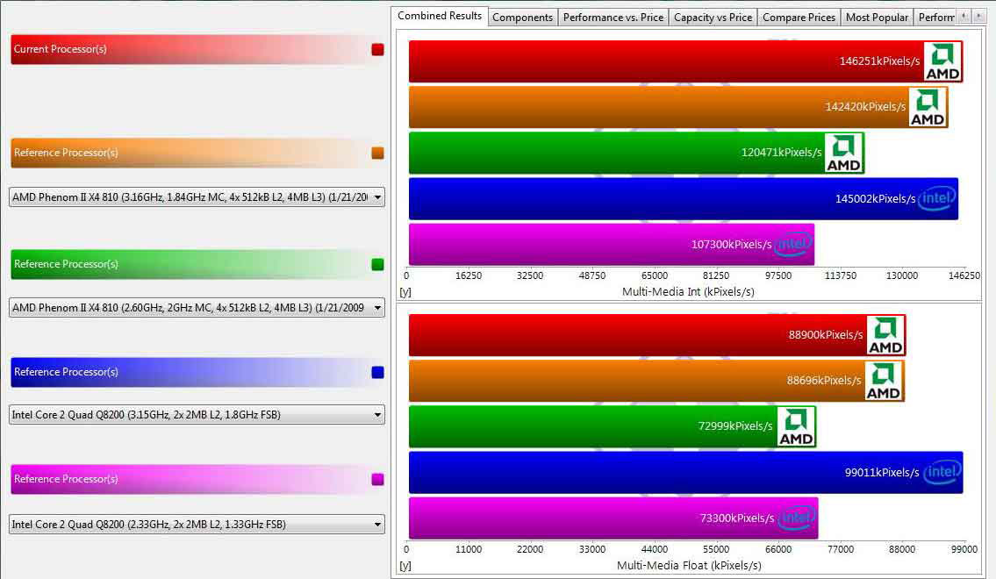996x579 pixels.
Task: Click the tab strip scroll-right arrow
Action: [x=978, y=17]
